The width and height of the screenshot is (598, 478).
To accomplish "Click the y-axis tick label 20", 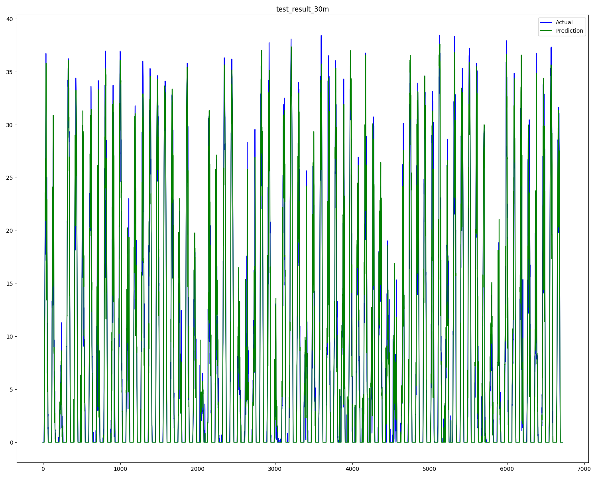I will coord(10,231).
